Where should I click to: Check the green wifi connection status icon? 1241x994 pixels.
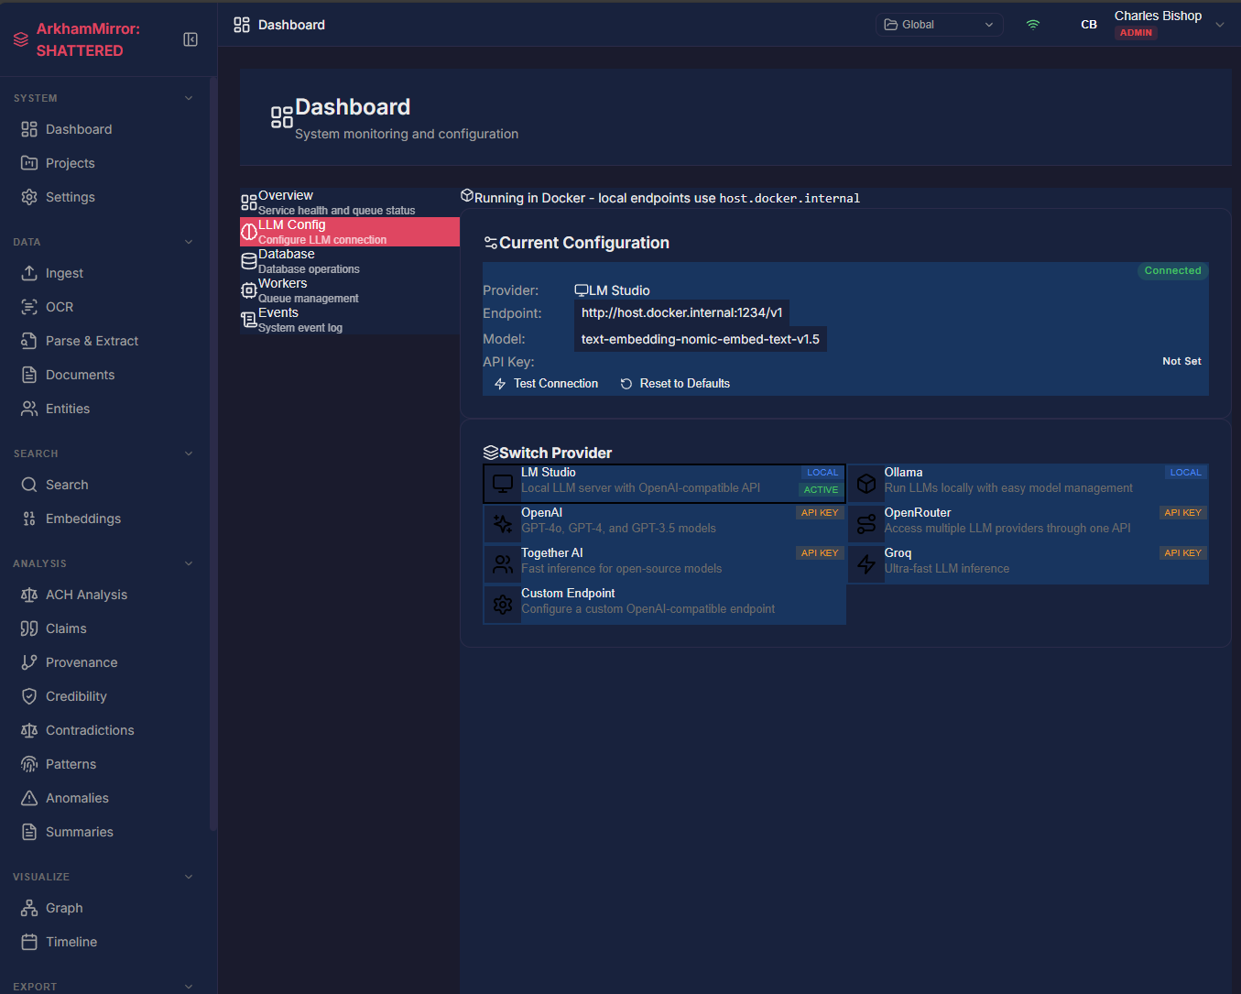1033,25
